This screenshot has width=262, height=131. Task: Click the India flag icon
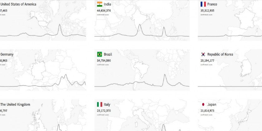[99, 4]
